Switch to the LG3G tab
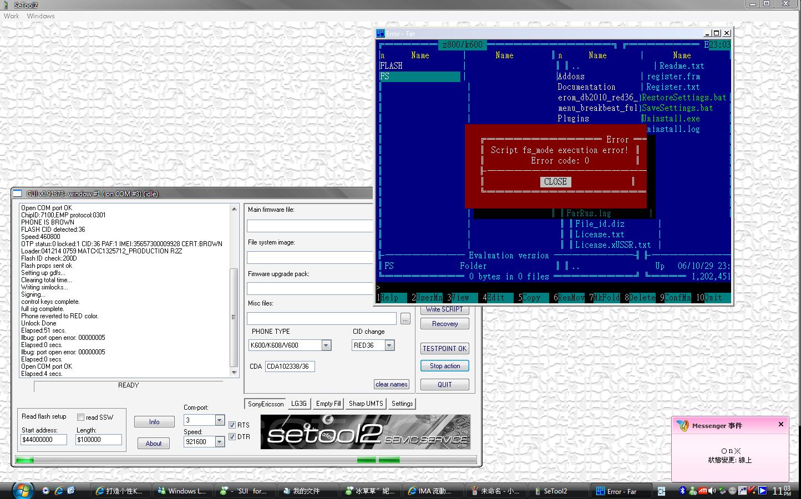The height and width of the screenshot is (499, 801). (x=299, y=404)
